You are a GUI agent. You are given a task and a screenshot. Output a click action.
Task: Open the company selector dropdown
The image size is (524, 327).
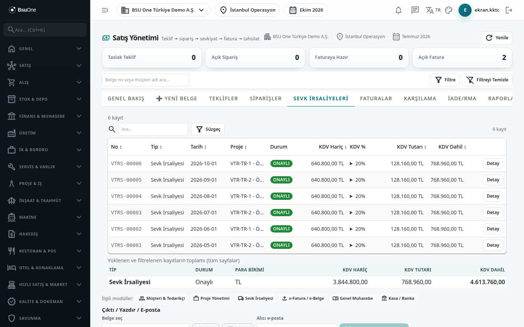click(x=163, y=10)
